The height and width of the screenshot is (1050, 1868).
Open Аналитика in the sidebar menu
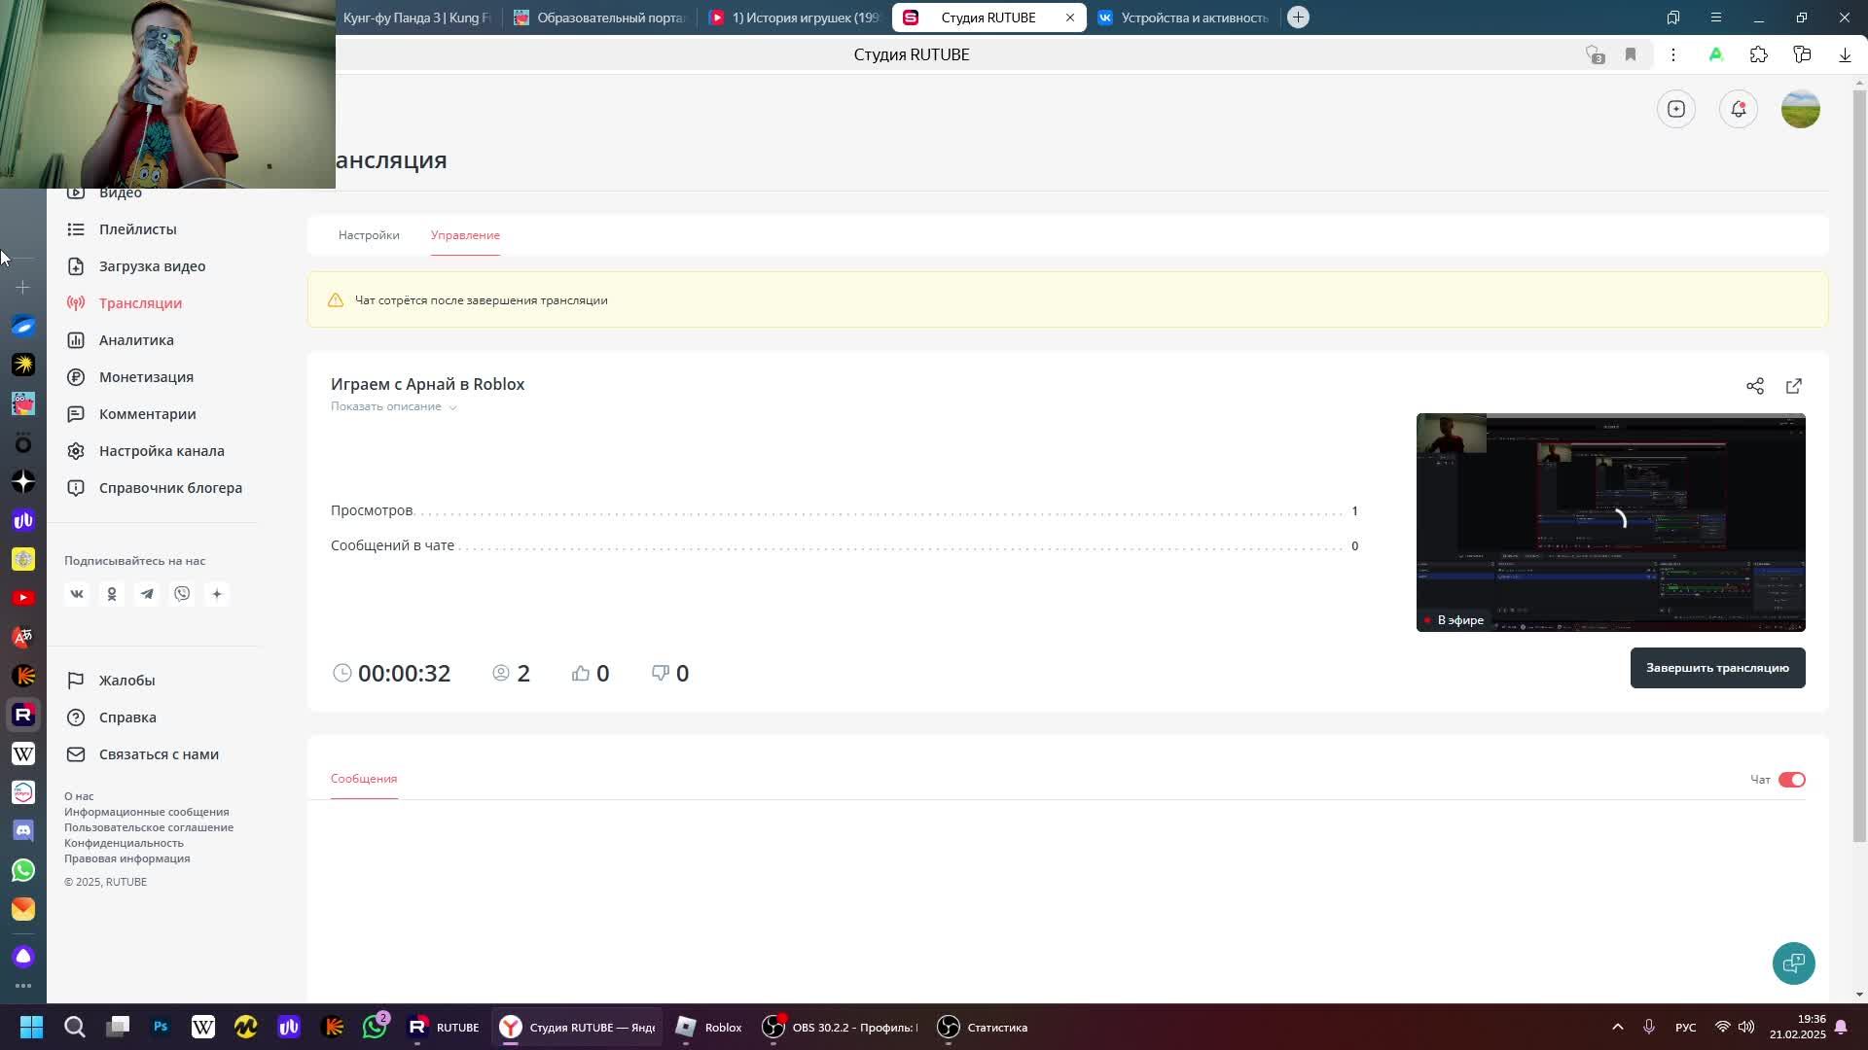point(136,340)
